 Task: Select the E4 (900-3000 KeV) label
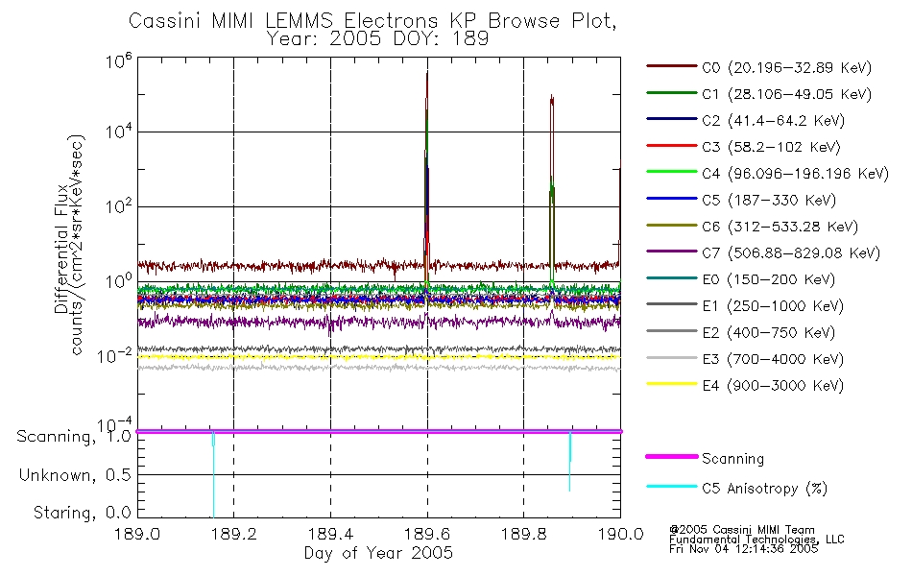(773, 385)
